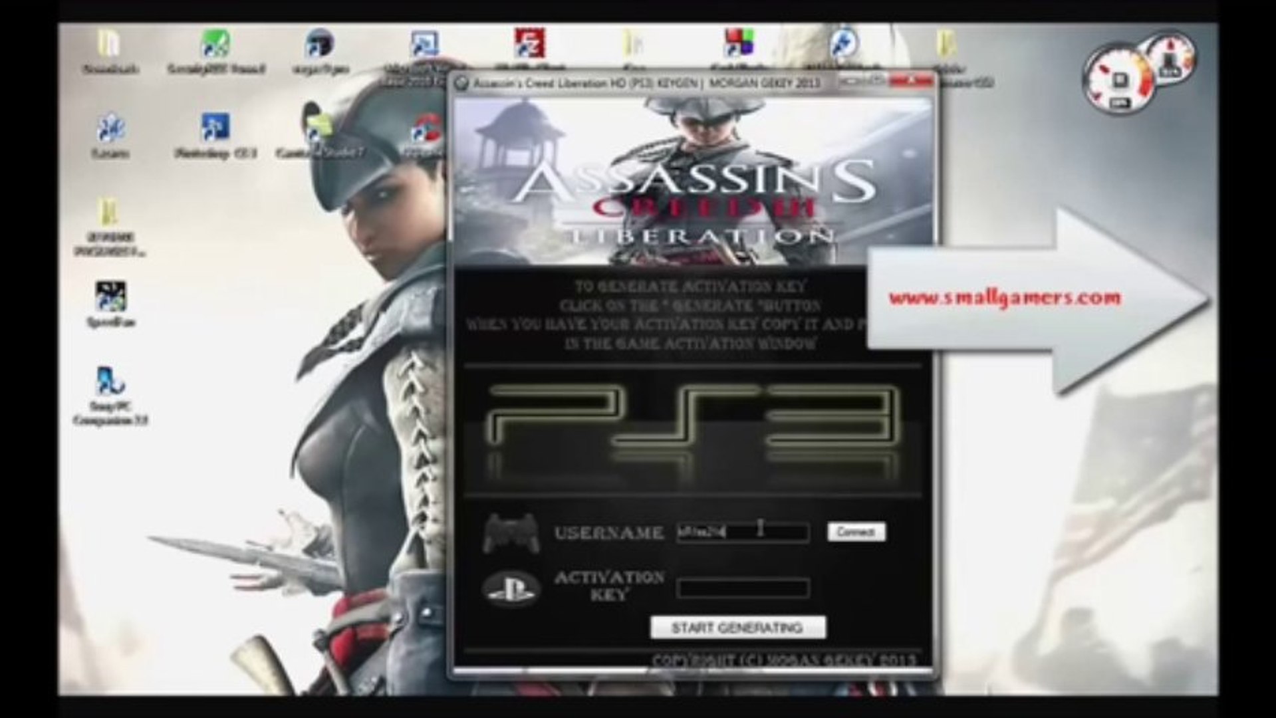This screenshot has width=1276, height=718.
Task: Click the COPYRIGHT (C) MORGAN GEKEY 2013 footer
Action: pos(784,660)
